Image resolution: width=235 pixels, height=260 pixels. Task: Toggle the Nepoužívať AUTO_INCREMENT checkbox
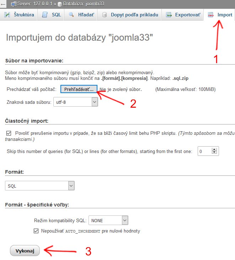pos(36,231)
